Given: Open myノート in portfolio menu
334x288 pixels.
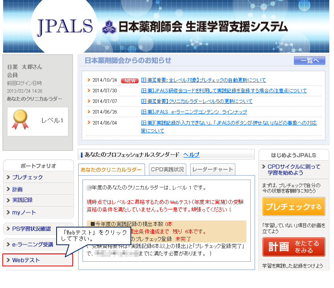Looking at the screenshot, I should [x=39, y=213].
